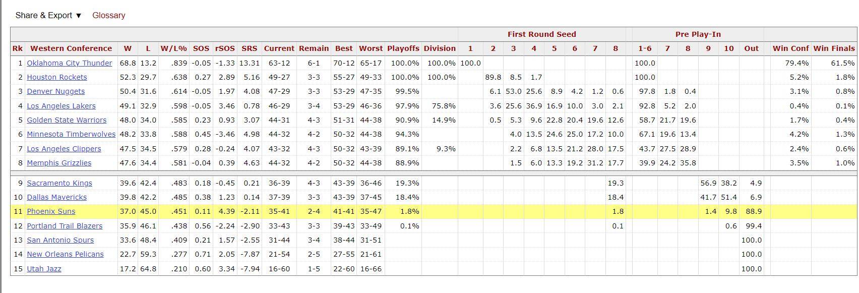Open the Memphis Grizzlies link

tap(59, 163)
